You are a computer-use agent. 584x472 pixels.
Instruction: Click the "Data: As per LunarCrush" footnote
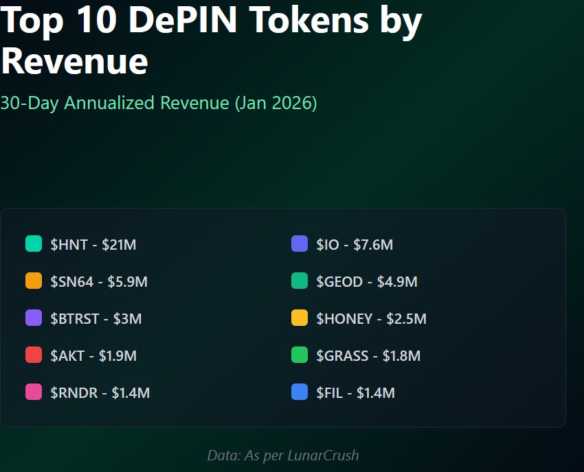tap(283, 456)
